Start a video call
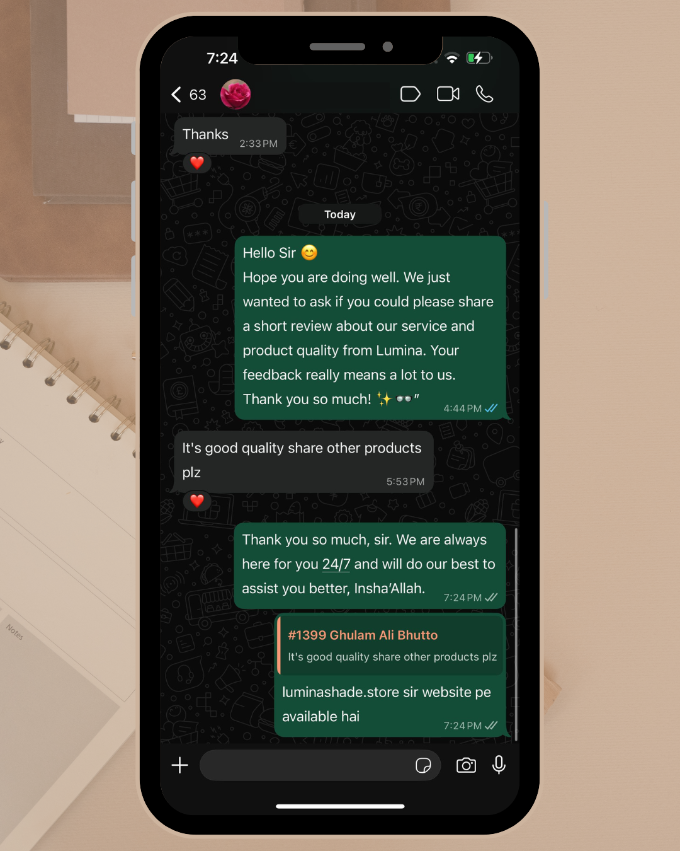680x851 pixels. pos(448,94)
